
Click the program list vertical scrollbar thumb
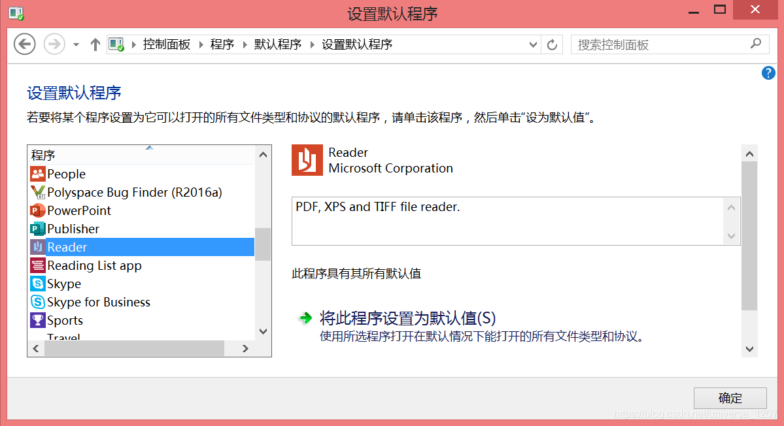click(x=263, y=244)
